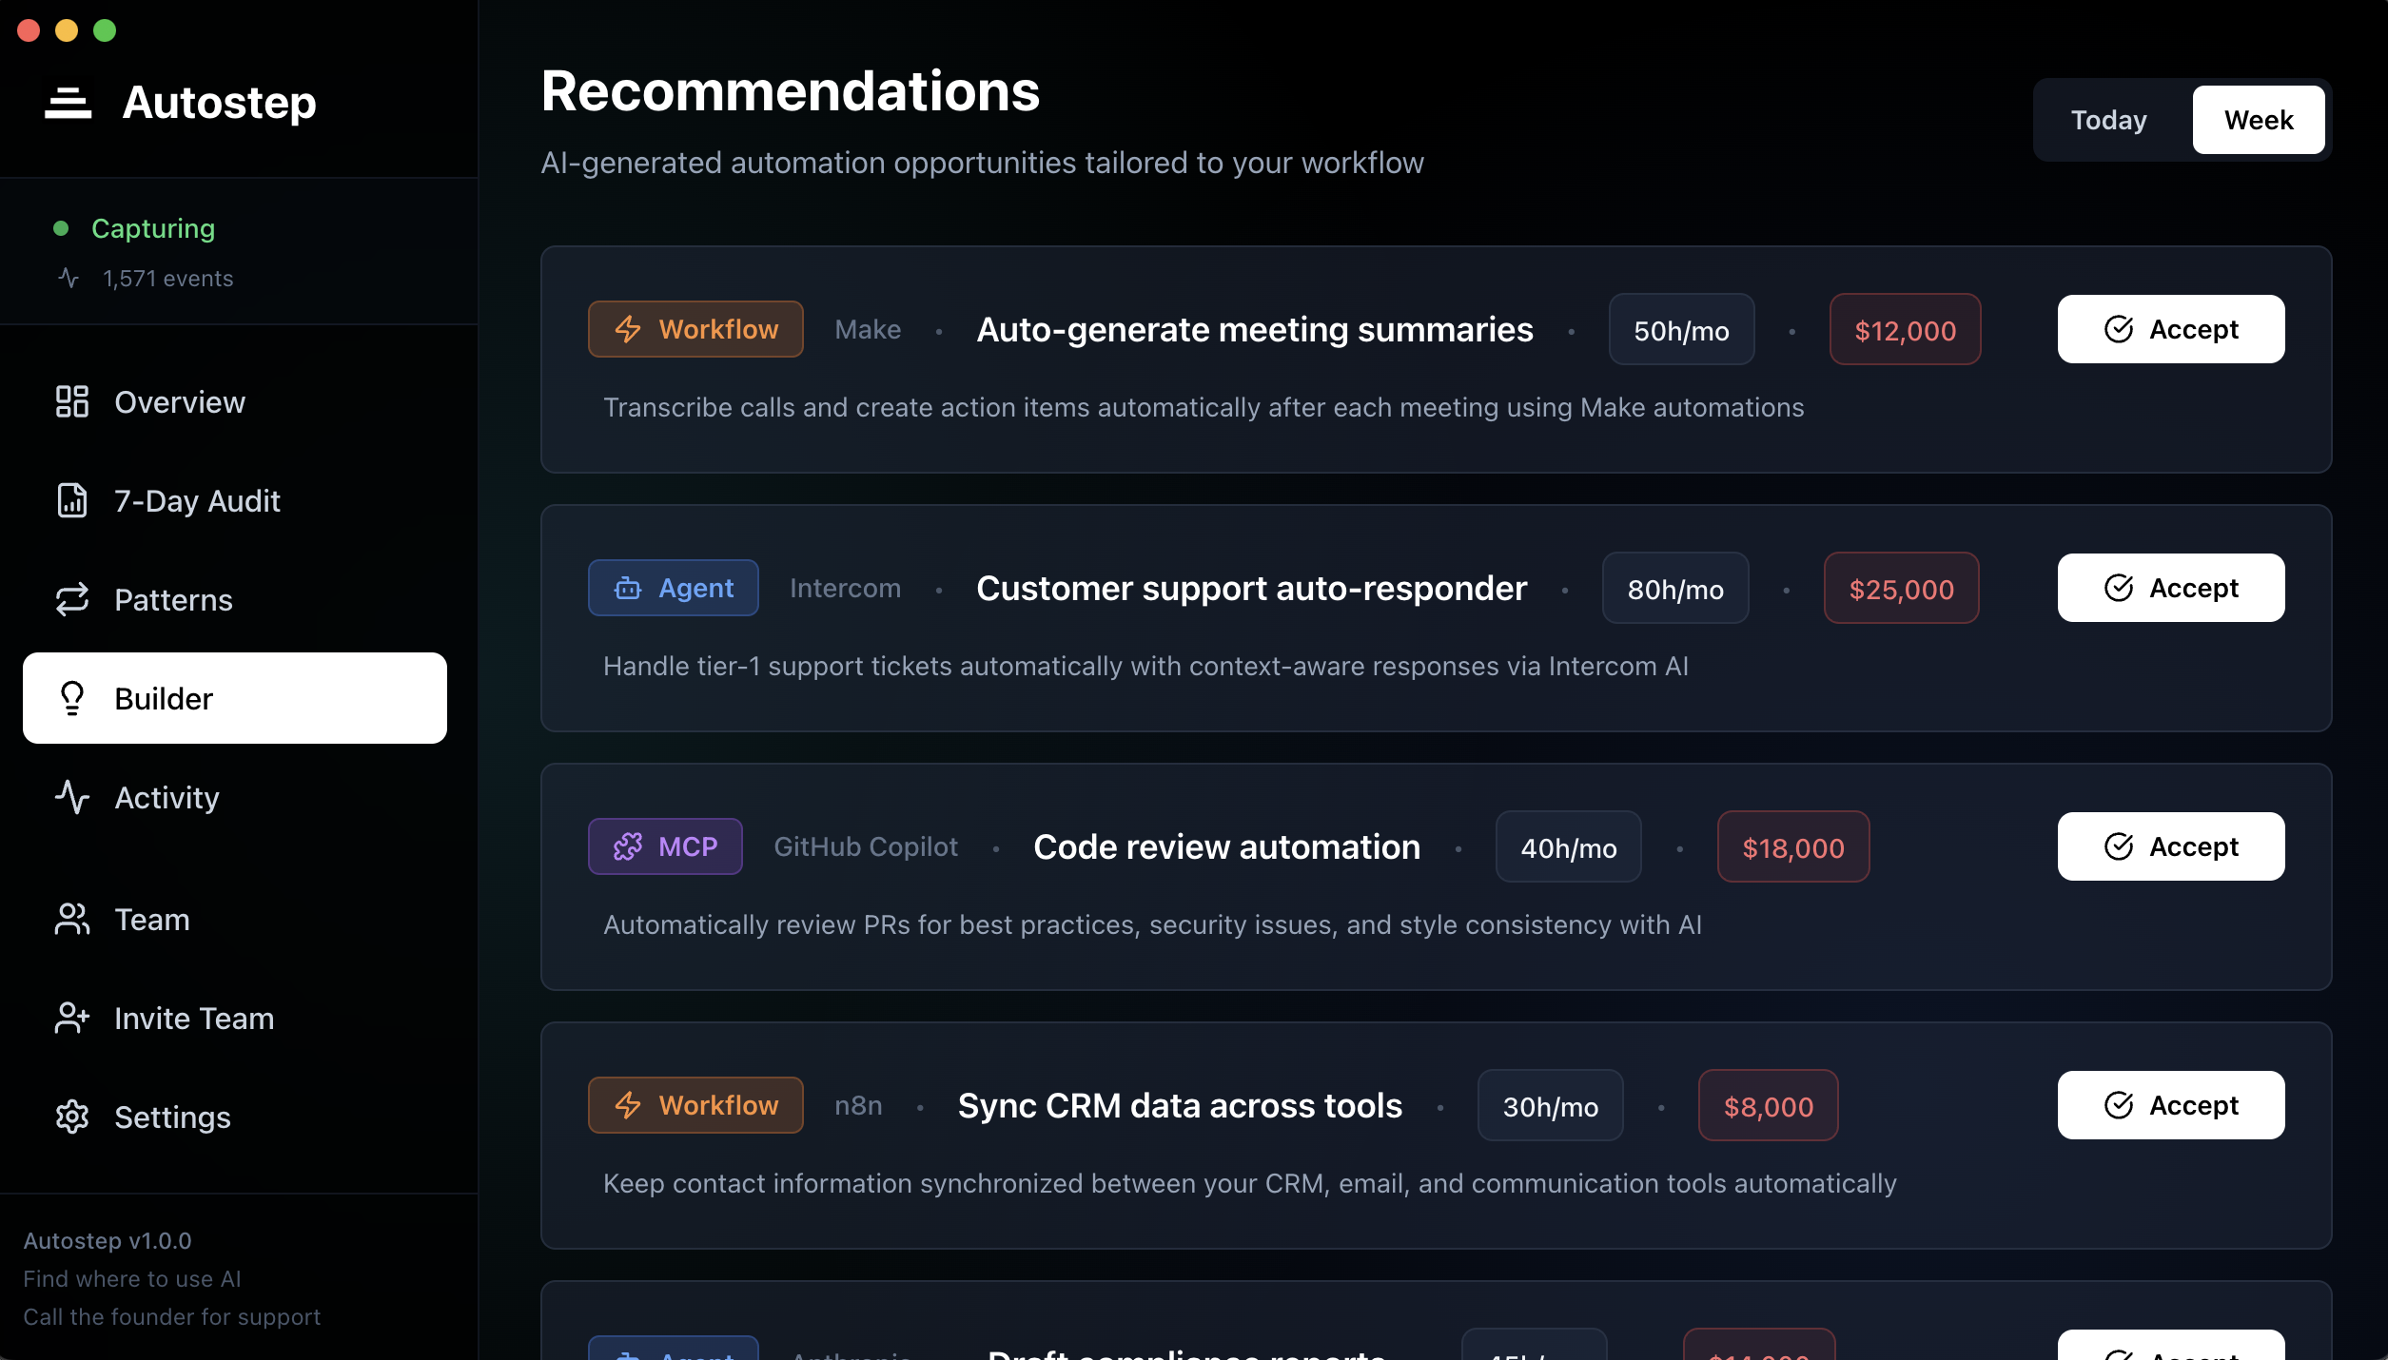
Task: Accept the Sync CRM data recommendation
Action: point(2171,1106)
